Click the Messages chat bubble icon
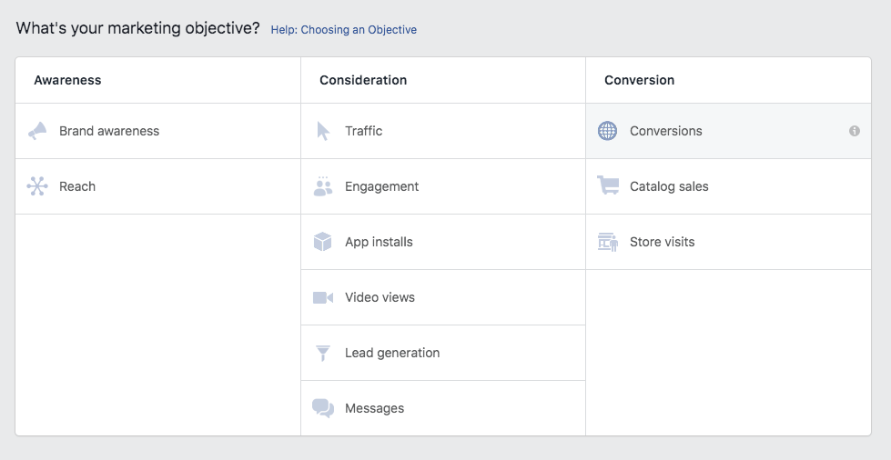This screenshot has height=460, width=891. click(323, 408)
